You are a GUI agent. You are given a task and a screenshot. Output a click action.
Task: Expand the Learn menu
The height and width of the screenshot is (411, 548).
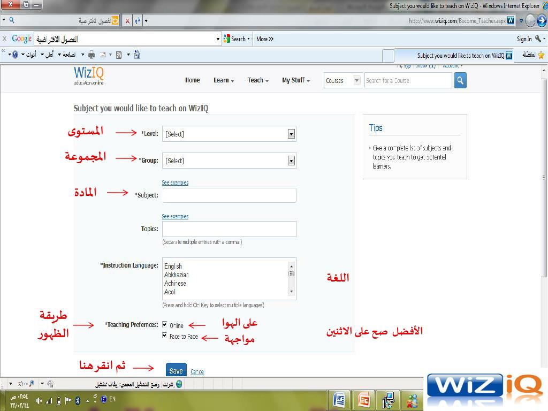(224, 80)
